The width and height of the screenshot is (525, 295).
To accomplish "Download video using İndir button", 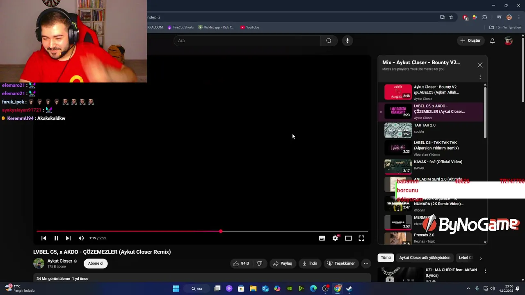I will point(310,263).
